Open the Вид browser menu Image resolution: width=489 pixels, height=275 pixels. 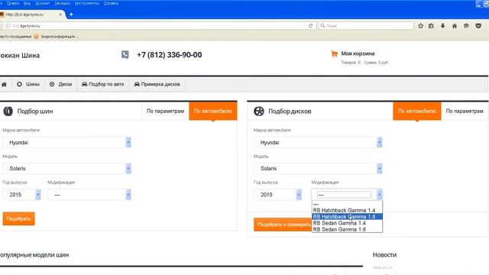coord(28,3)
